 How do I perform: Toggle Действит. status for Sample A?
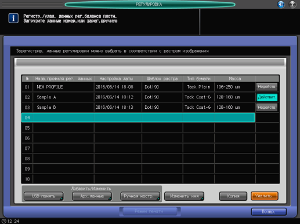click(x=267, y=97)
